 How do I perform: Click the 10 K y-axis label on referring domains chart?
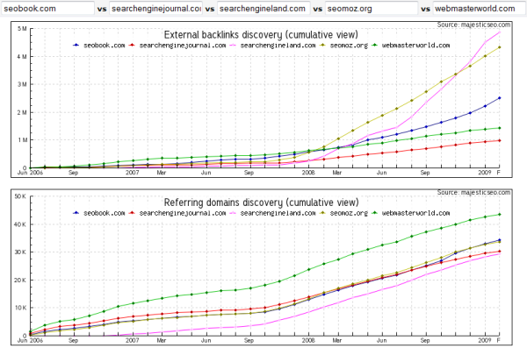[x=20, y=308]
